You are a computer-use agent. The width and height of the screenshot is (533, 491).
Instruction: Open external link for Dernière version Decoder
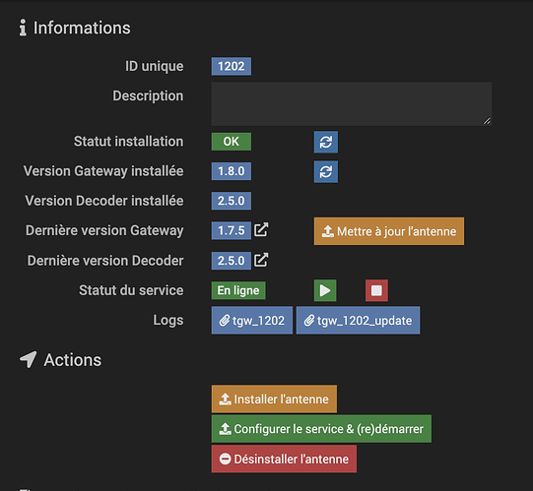[x=261, y=260]
